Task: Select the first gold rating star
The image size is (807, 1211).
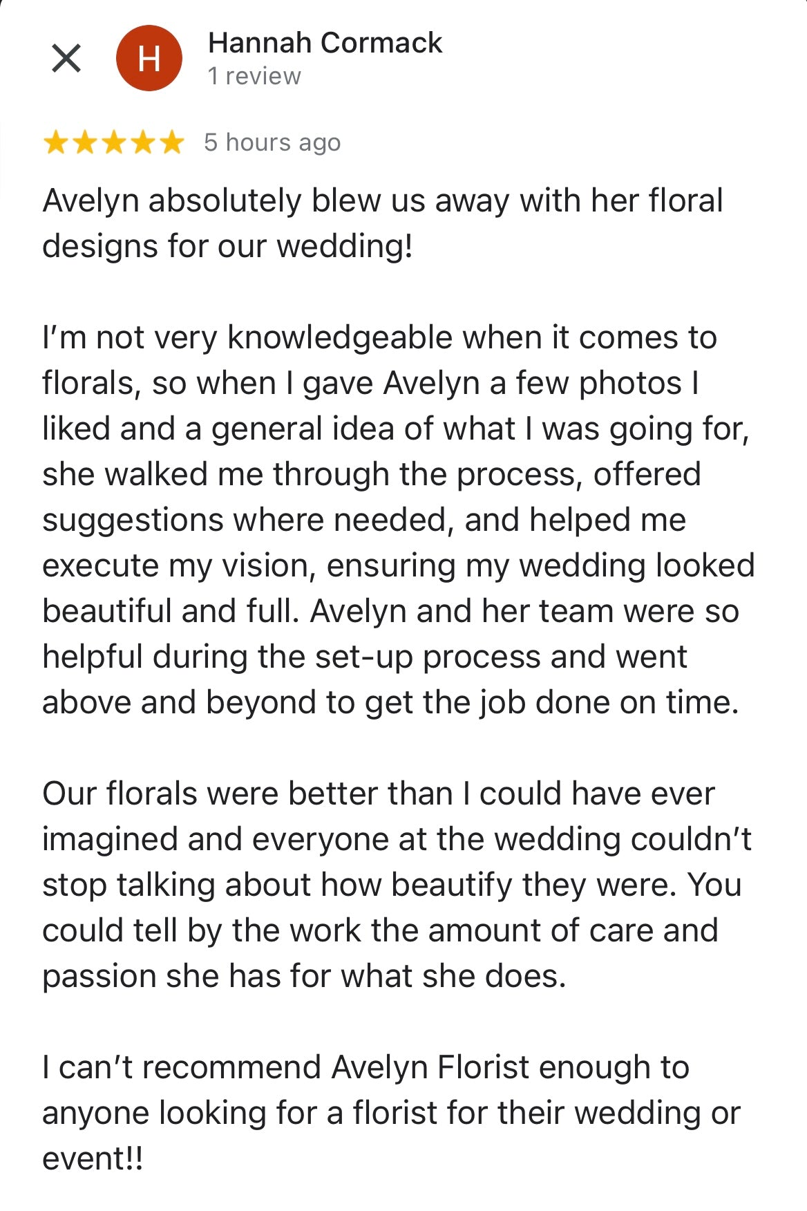Action: pos(56,142)
